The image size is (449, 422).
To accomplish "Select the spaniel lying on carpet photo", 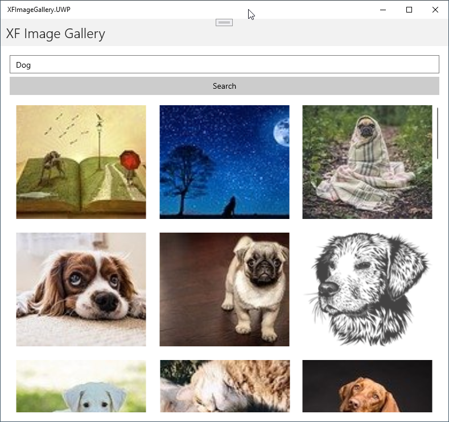I will [x=81, y=289].
